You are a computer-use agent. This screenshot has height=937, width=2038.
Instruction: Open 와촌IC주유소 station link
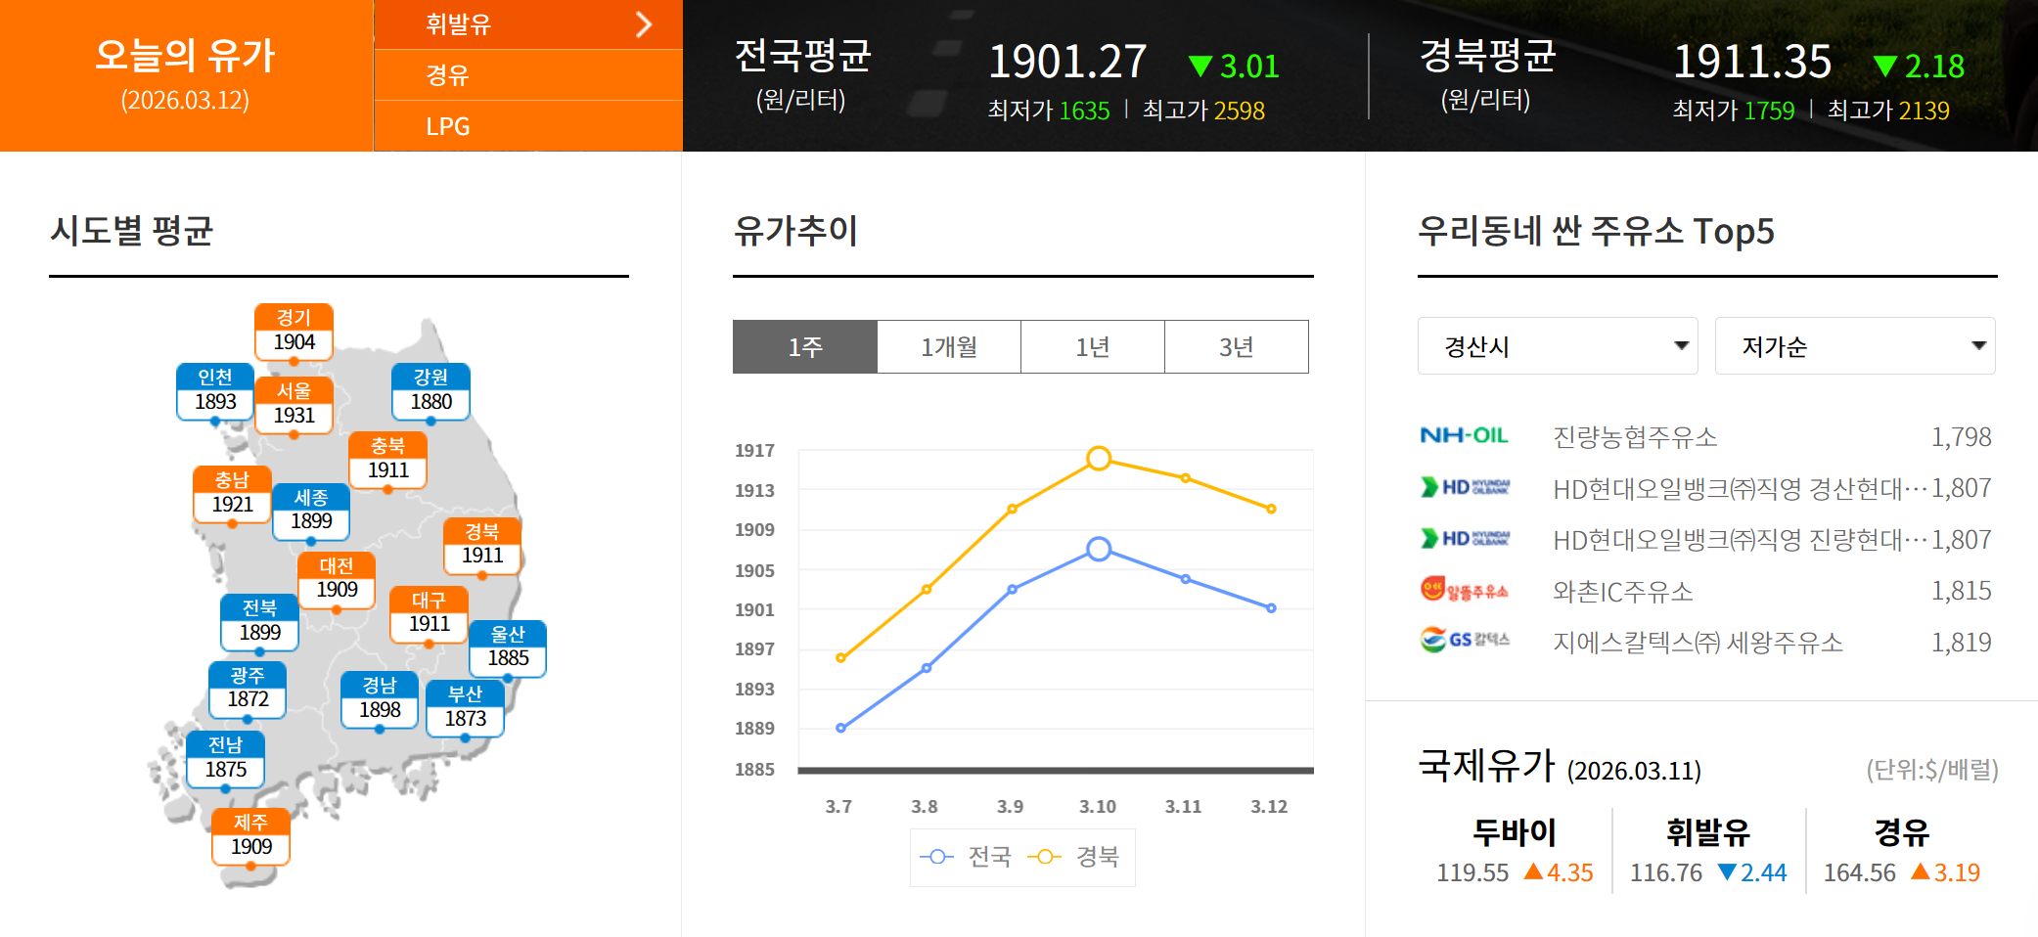[x=1623, y=591]
